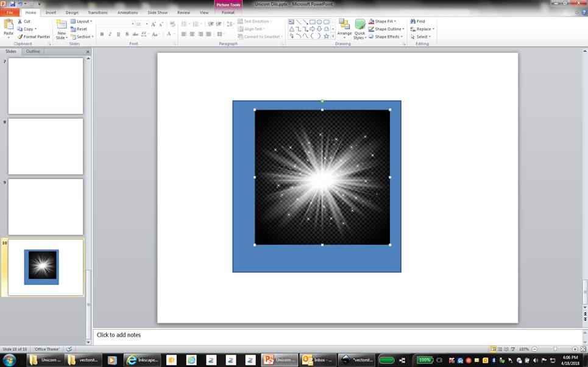This screenshot has height=367, width=588.
Task: Toggle bold formatting
Action: pyautogui.click(x=102, y=34)
